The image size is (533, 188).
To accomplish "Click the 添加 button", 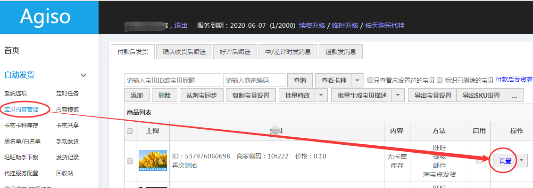I will click(x=137, y=95).
